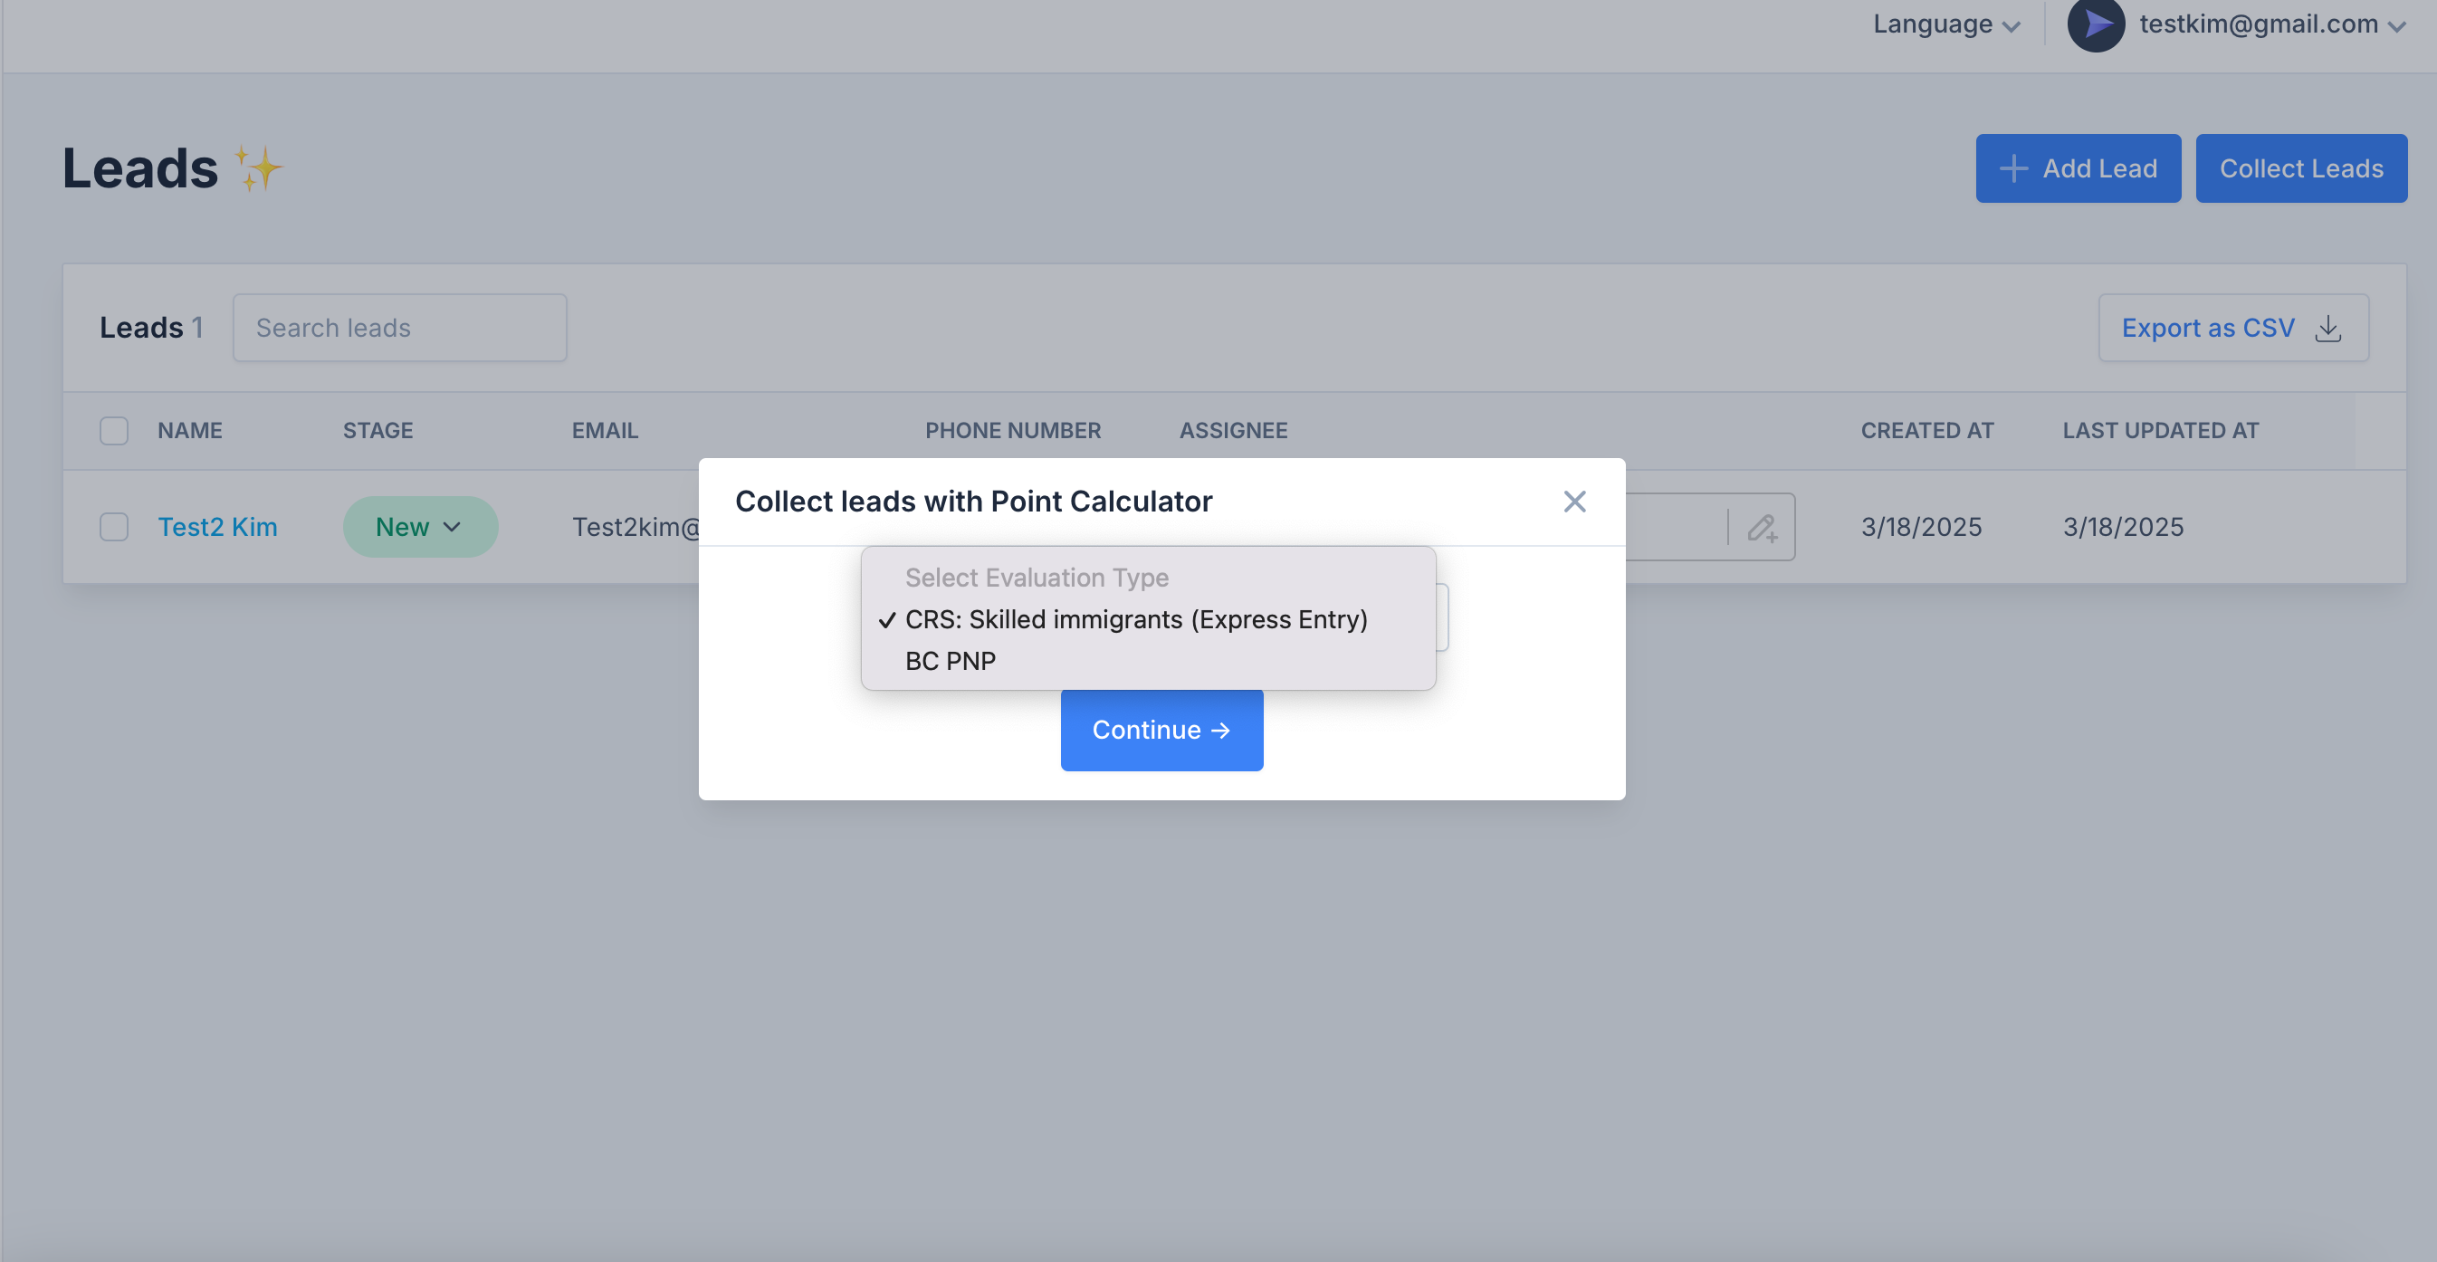Click the LAST UPDATED AT column header
The height and width of the screenshot is (1262, 2437).
pos(2160,430)
